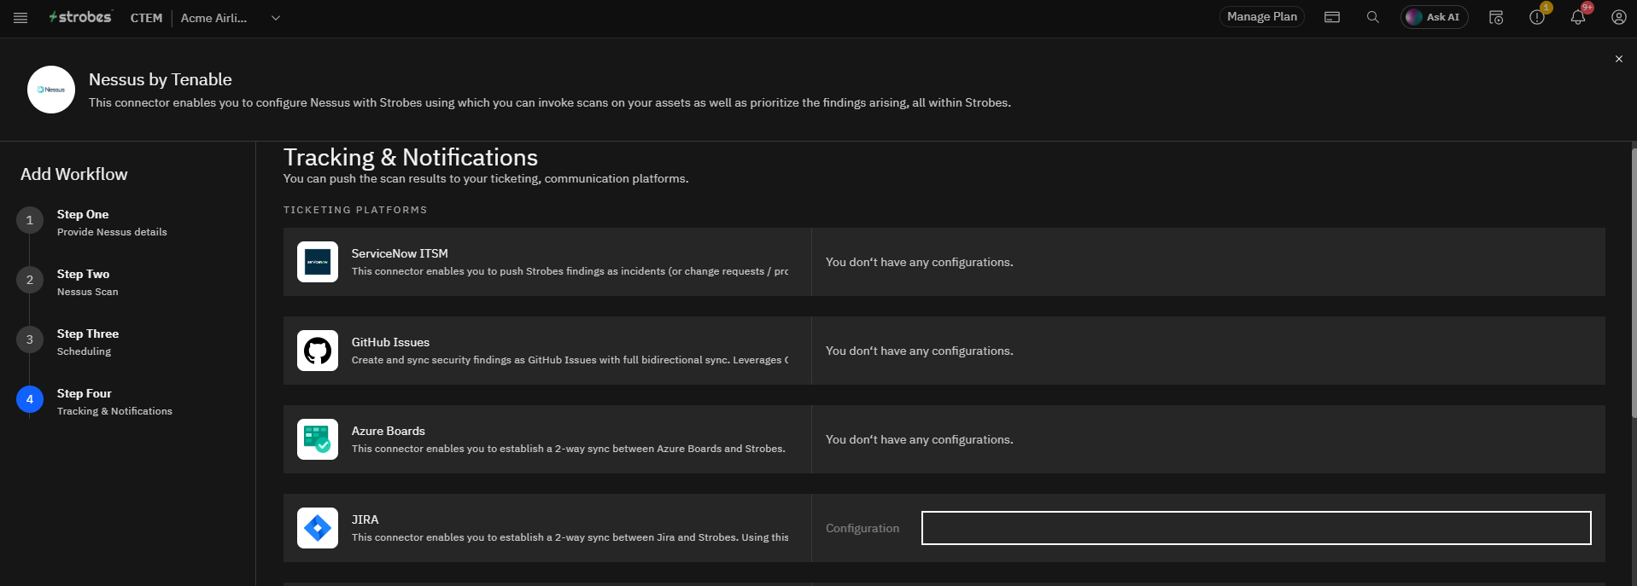Open the user profile icon
The width and height of the screenshot is (1637, 586).
(1618, 17)
